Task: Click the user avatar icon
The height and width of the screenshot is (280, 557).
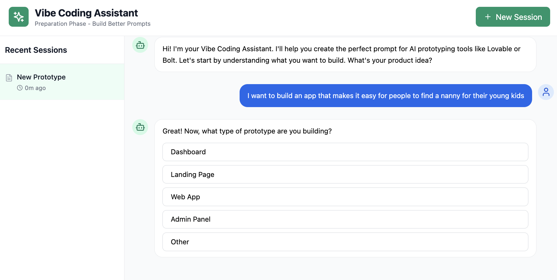Action: [x=546, y=92]
